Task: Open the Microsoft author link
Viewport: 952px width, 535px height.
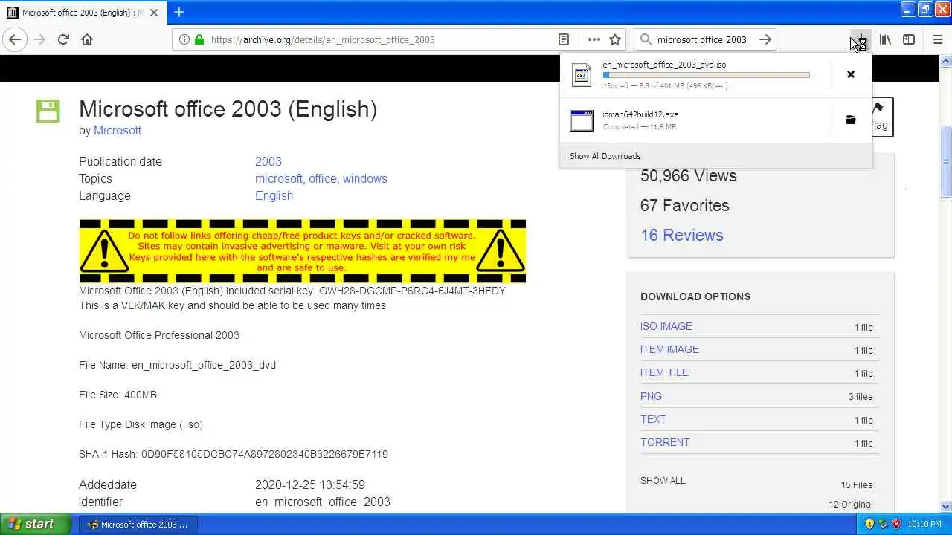Action: [x=118, y=130]
